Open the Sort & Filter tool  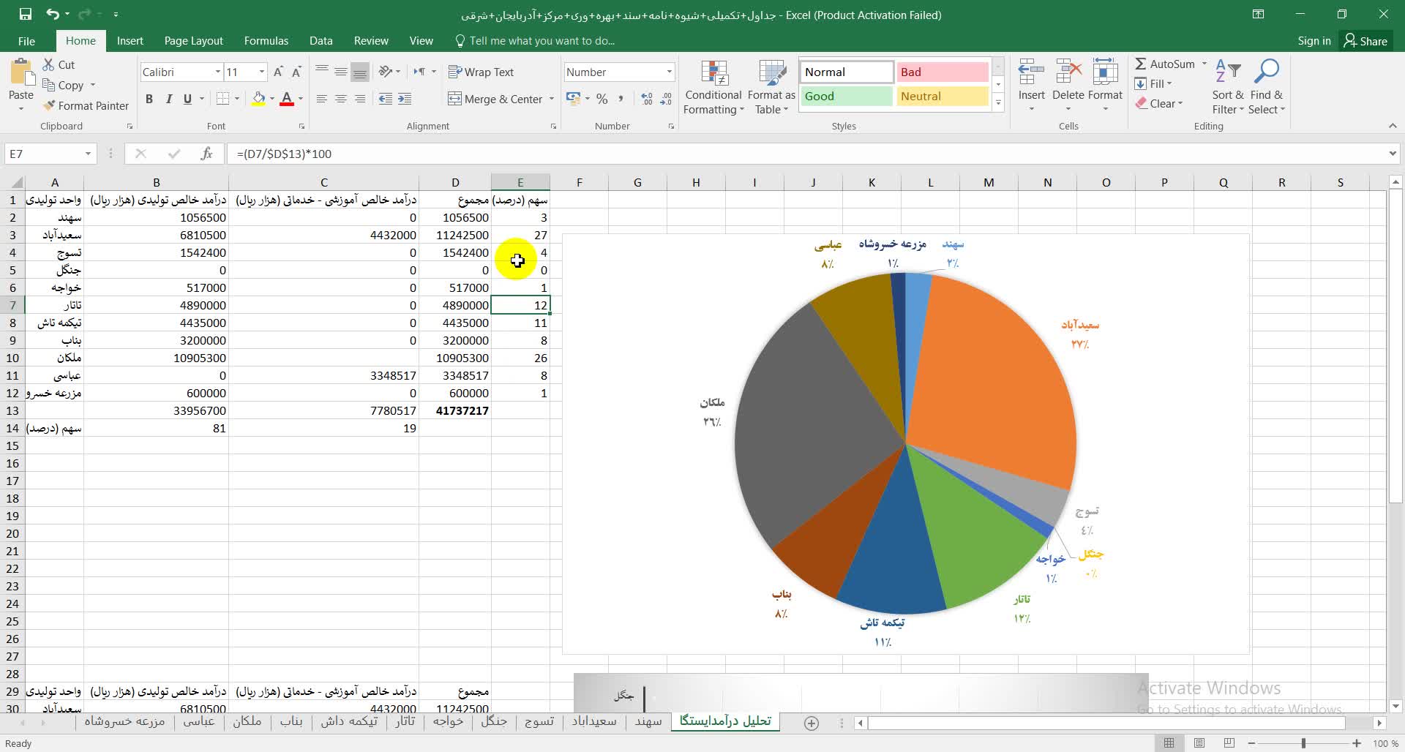pyautogui.click(x=1227, y=75)
